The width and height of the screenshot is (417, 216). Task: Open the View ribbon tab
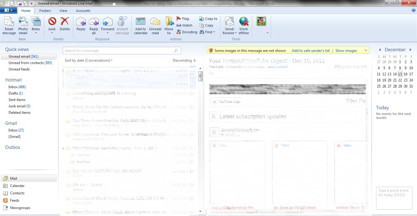tap(63, 11)
